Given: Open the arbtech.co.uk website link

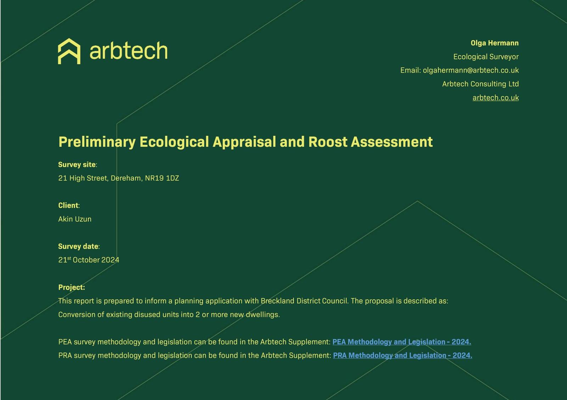Looking at the screenshot, I should click(495, 98).
